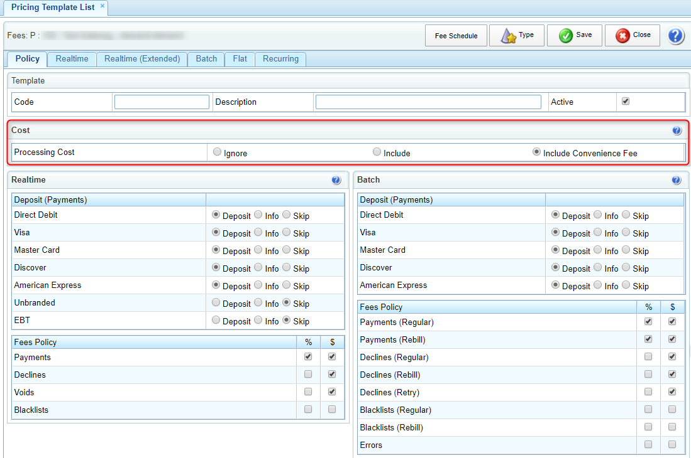This screenshot has width=691, height=458.
Task: Open the Flat tab
Action: (x=240, y=59)
